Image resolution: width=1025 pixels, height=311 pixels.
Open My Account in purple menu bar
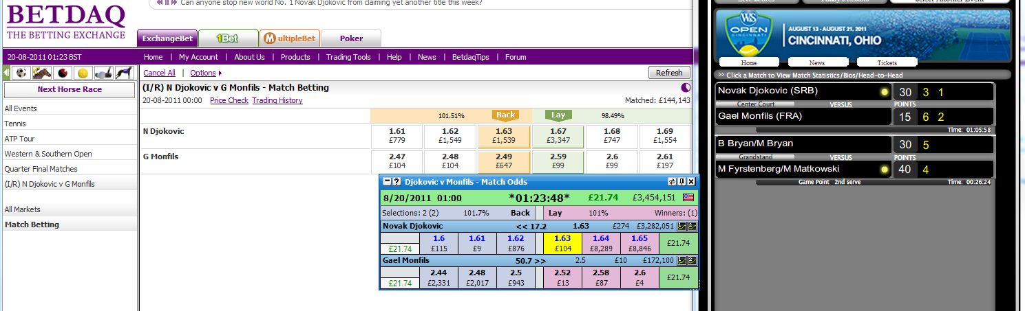pyautogui.click(x=198, y=57)
